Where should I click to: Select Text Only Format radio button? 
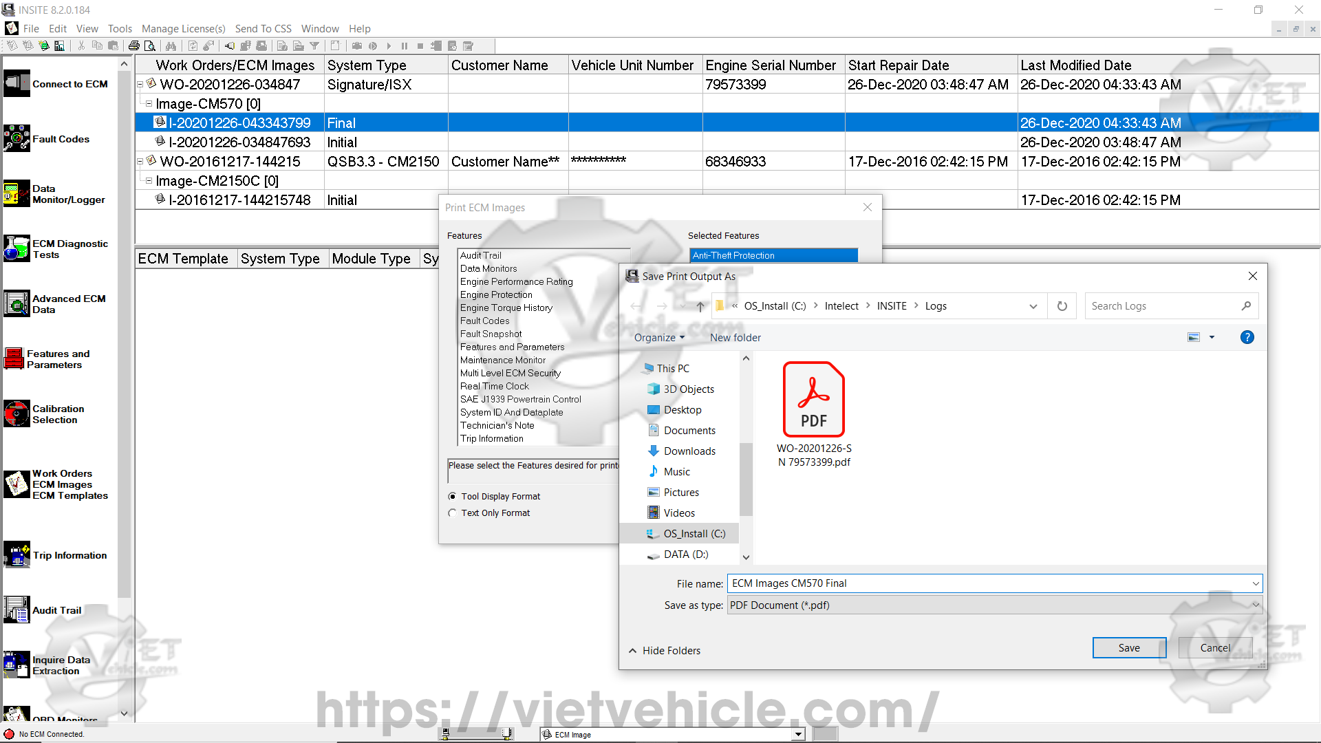[x=452, y=513]
